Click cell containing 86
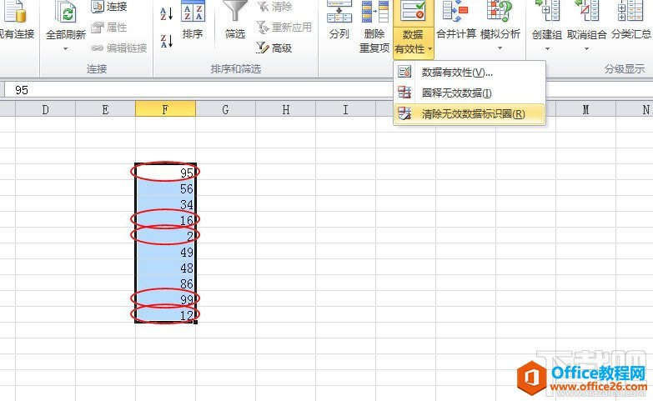 point(165,283)
